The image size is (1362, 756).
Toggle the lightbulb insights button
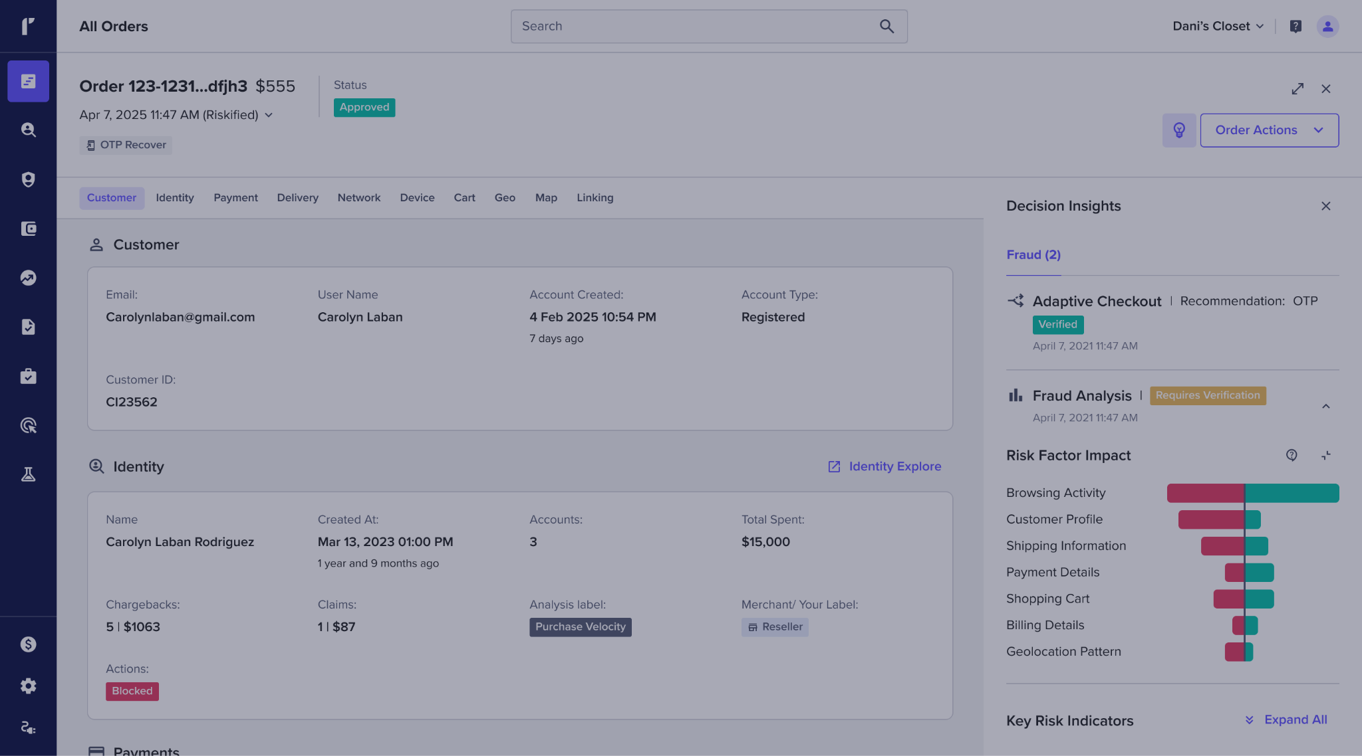[x=1179, y=130]
